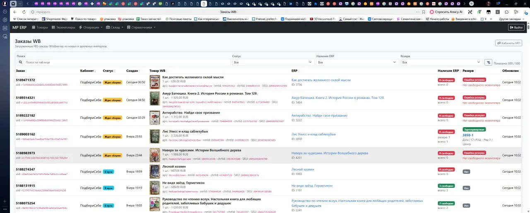Open the Наличие ERP filter dropdown

357,62
